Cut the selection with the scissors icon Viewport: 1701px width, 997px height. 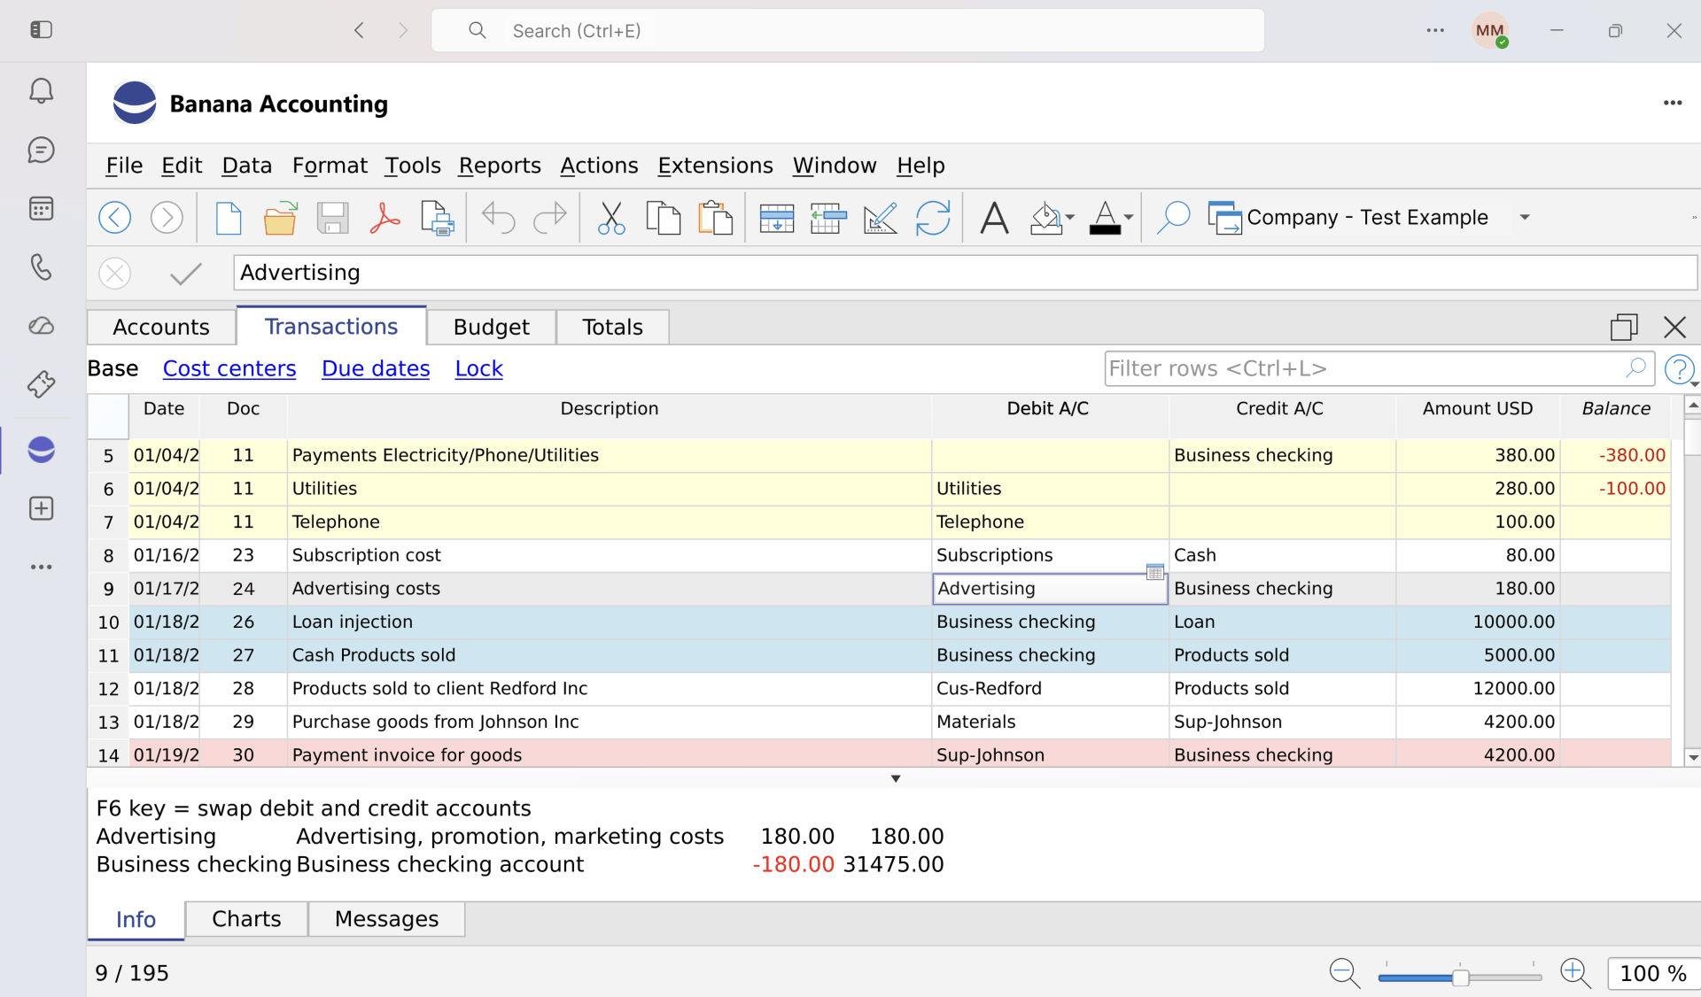click(x=611, y=218)
